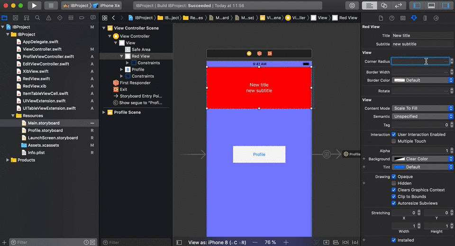Image resolution: width=455 pixels, height=246 pixels.
Task: Toggle the Navigator panel visibility
Action: 417,6
